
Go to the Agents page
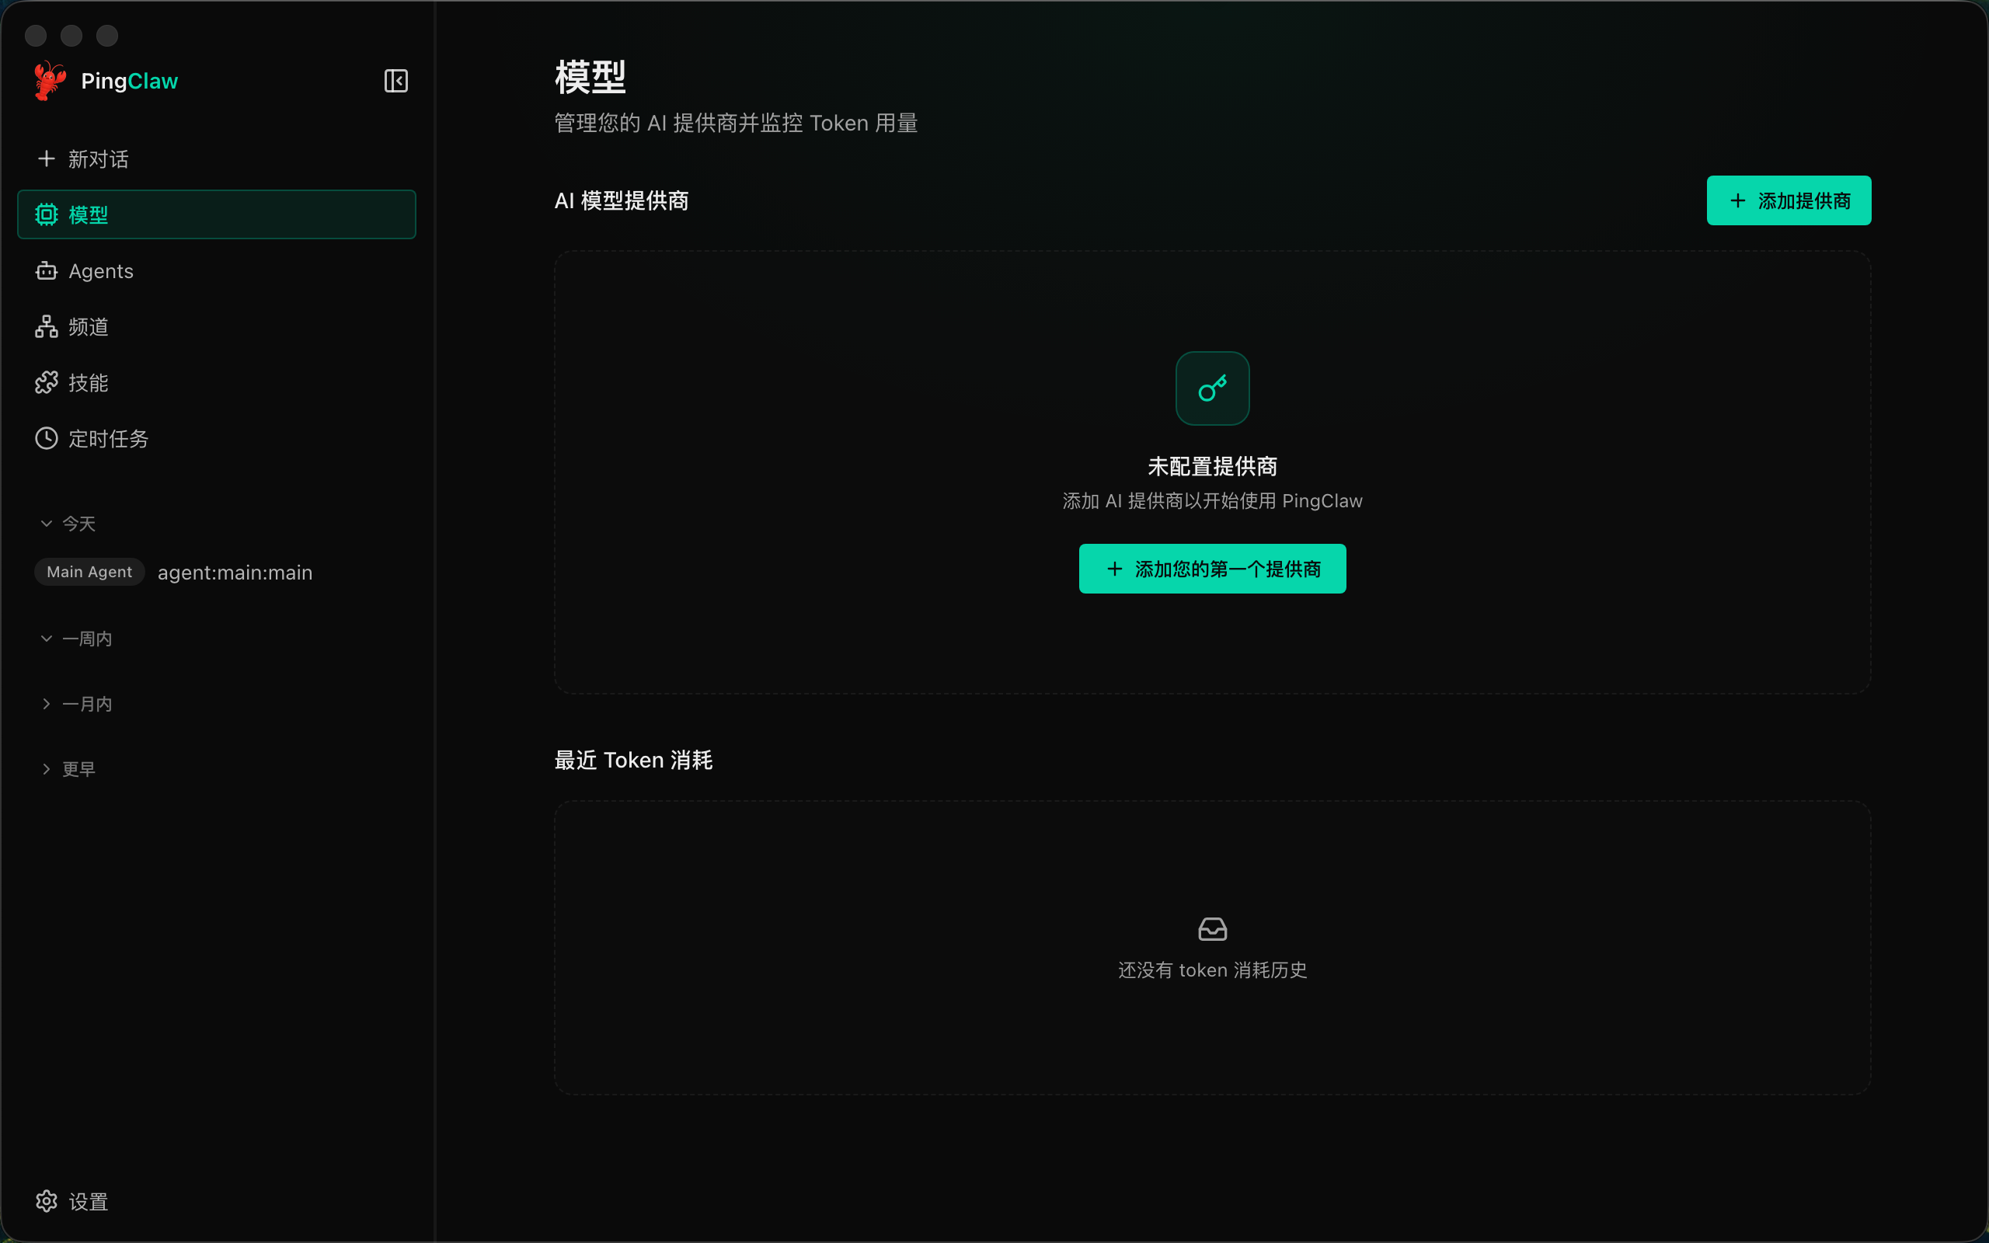coord(216,270)
